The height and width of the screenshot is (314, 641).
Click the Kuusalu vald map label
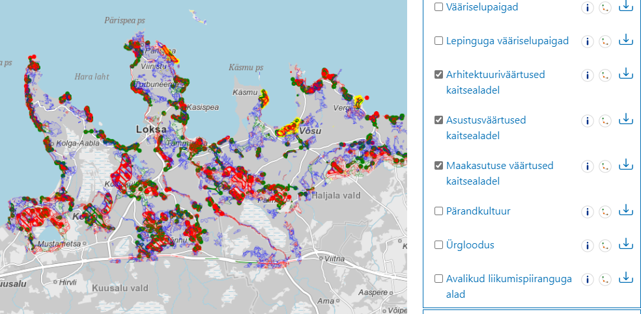pyautogui.click(x=120, y=288)
